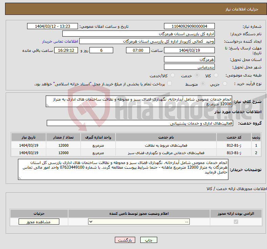Click service code ژ-81-812 cell
Screen dimensions: 267x249
234,145
